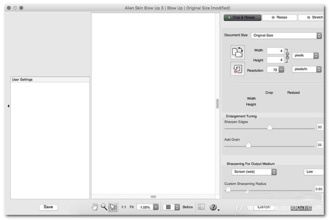Open the Help question mark menu
Viewport: 329px width, 220px height.
pyautogui.click(x=214, y=207)
